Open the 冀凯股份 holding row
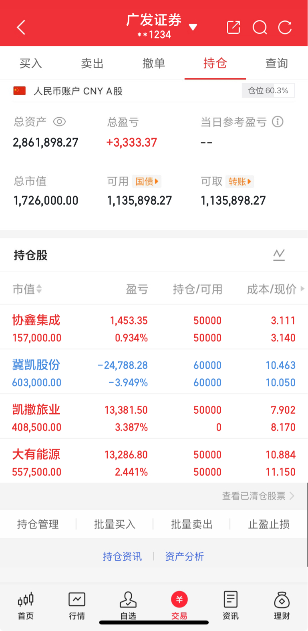The height and width of the screenshot is (631, 308). pos(154,372)
